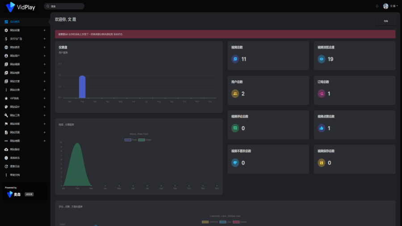Image resolution: width=402 pixels, height=226 pixels.
Task: Expand the 网站视频 submenu plus sign
Action: [x=44, y=64]
